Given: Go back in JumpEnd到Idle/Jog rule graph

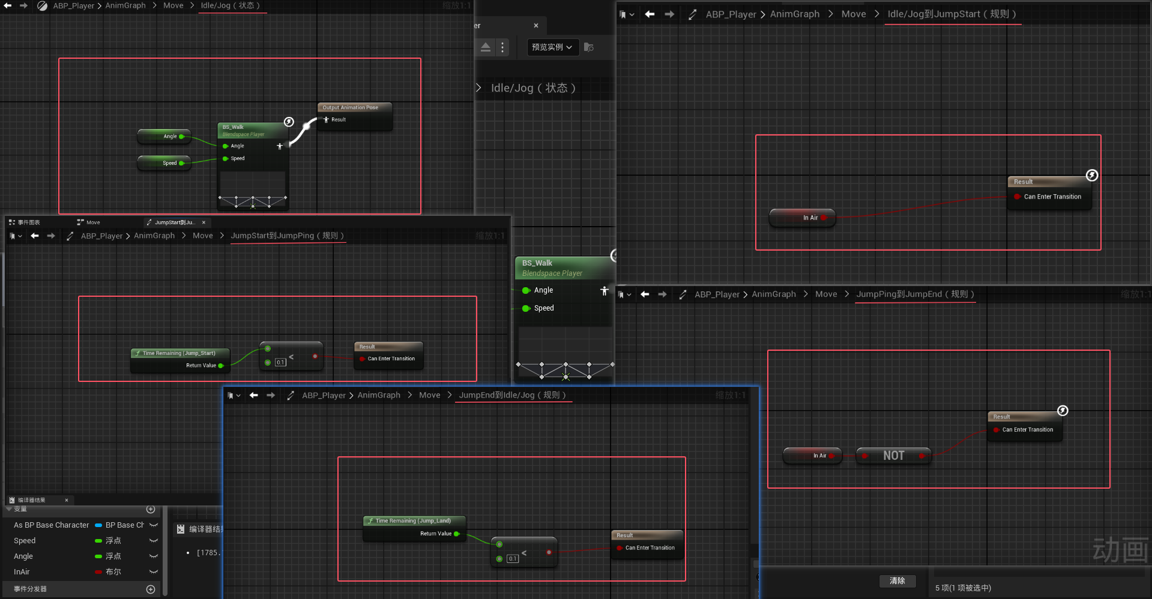Looking at the screenshot, I should pos(254,395).
